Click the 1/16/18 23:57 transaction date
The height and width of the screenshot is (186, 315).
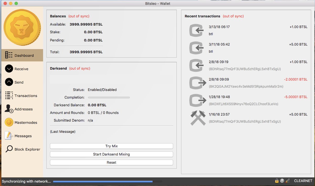point(219,114)
